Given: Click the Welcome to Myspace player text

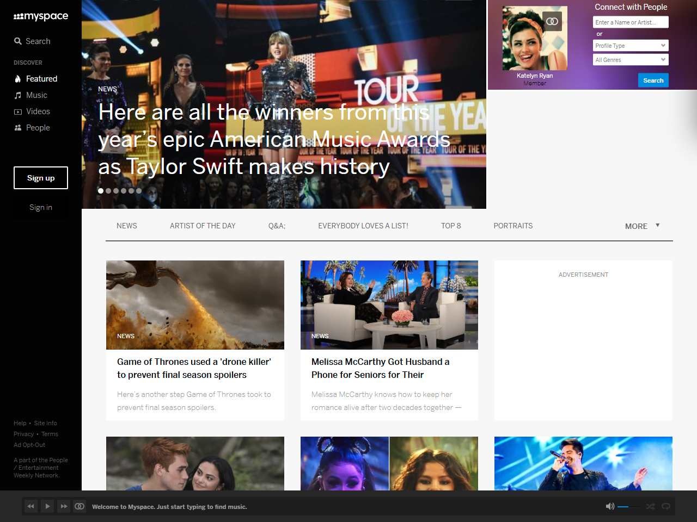Looking at the screenshot, I should pos(169,507).
